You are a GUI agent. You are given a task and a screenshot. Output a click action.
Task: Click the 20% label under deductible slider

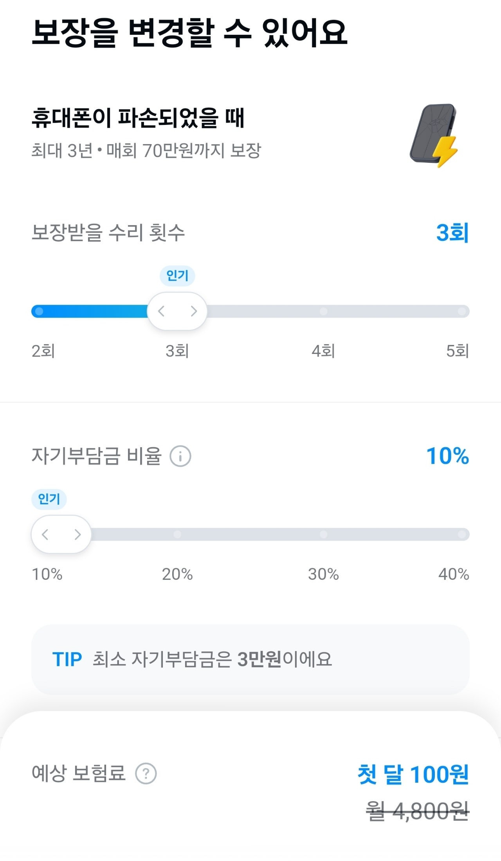pyautogui.click(x=177, y=574)
